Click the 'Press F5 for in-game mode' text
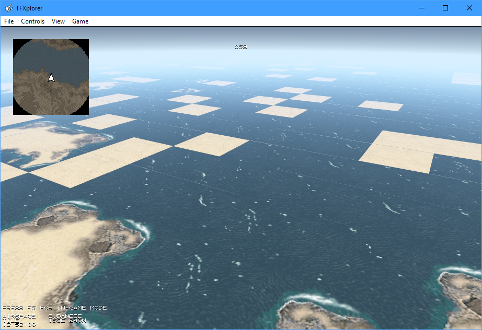Screen dimensions: 482x330 pyautogui.click(x=54, y=308)
